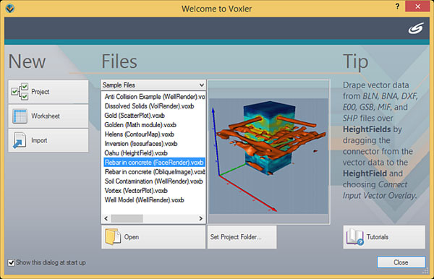Click the New Project checklist icon
This screenshot has width=434, height=279.
(20, 92)
